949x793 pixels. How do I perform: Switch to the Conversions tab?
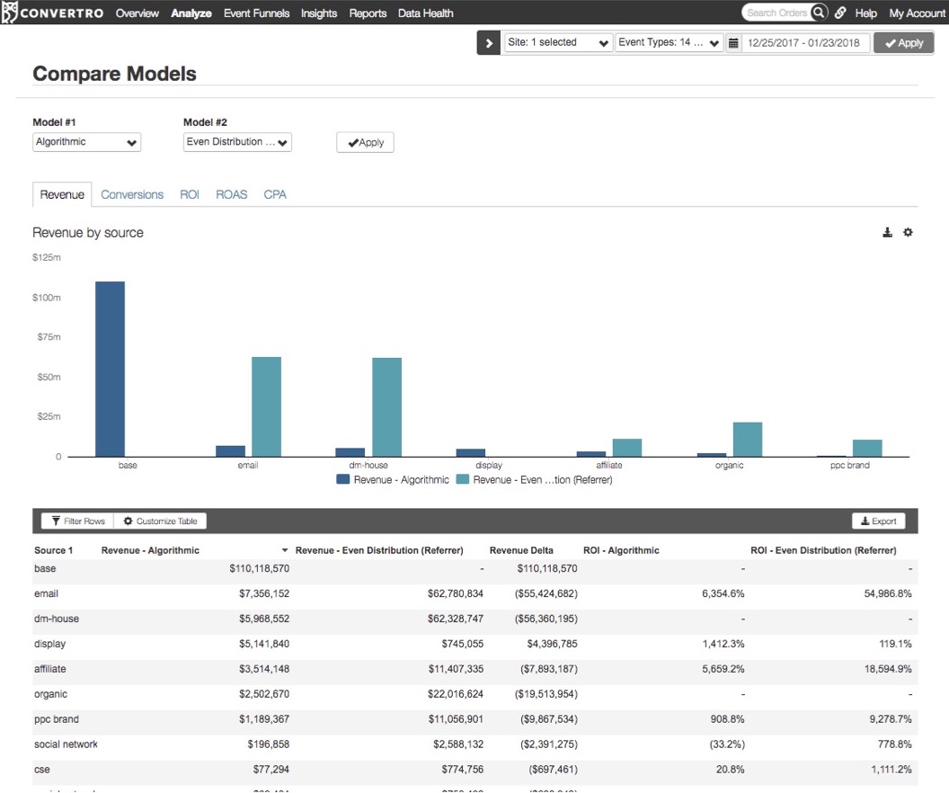point(132,194)
